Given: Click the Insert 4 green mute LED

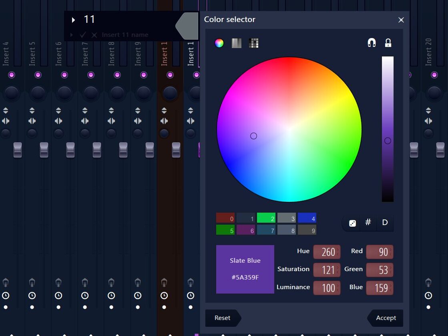Looking at the screenshot, I should (12, 75).
